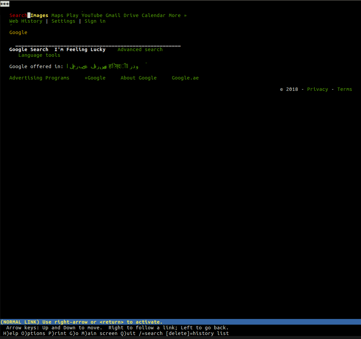Open the Calendar link
Viewport: 361px width, 339px height.
pos(153,15)
